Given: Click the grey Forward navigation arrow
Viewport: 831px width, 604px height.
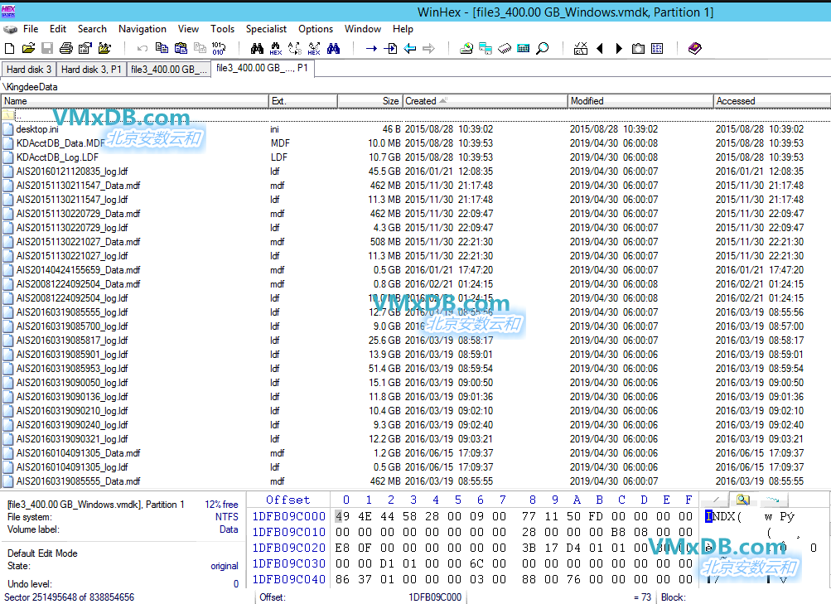Looking at the screenshot, I should point(428,49).
